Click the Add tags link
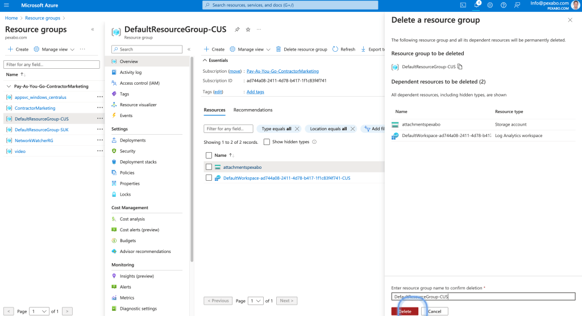The height and width of the screenshot is (316, 582). pos(255,92)
